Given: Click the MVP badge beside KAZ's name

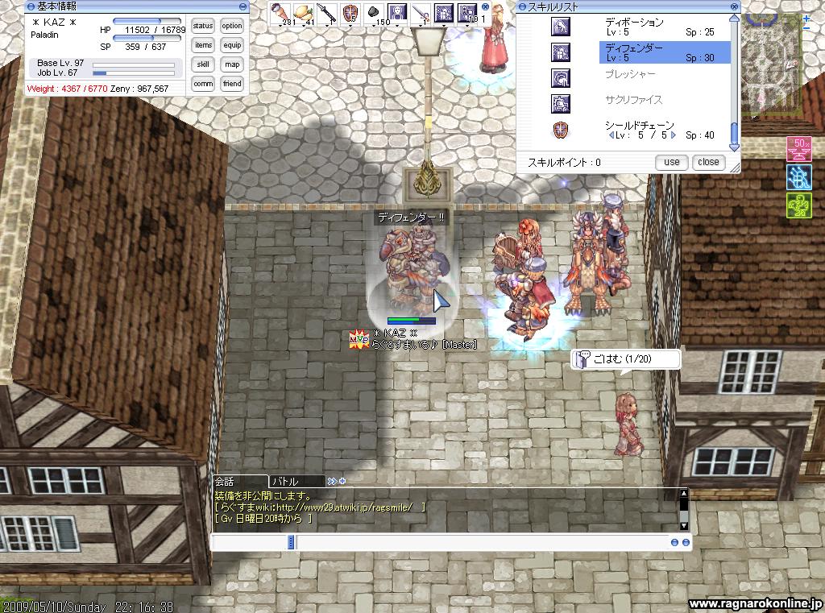Looking at the screenshot, I should click(359, 339).
